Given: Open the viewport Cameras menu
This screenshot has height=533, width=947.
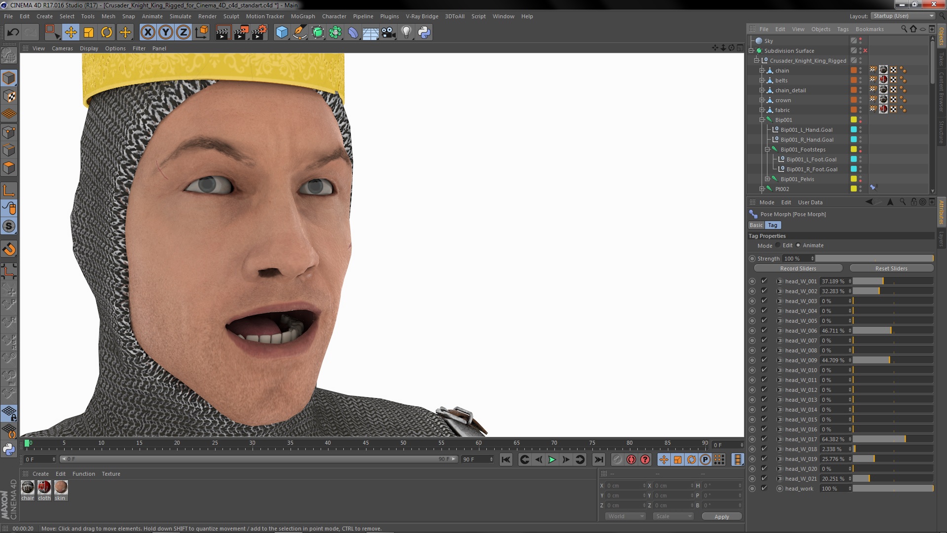Looking at the screenshot, I should (62, 48).
